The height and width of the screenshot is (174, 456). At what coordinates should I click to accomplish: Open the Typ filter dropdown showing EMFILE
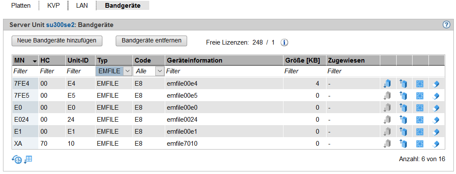click(114, 71)
